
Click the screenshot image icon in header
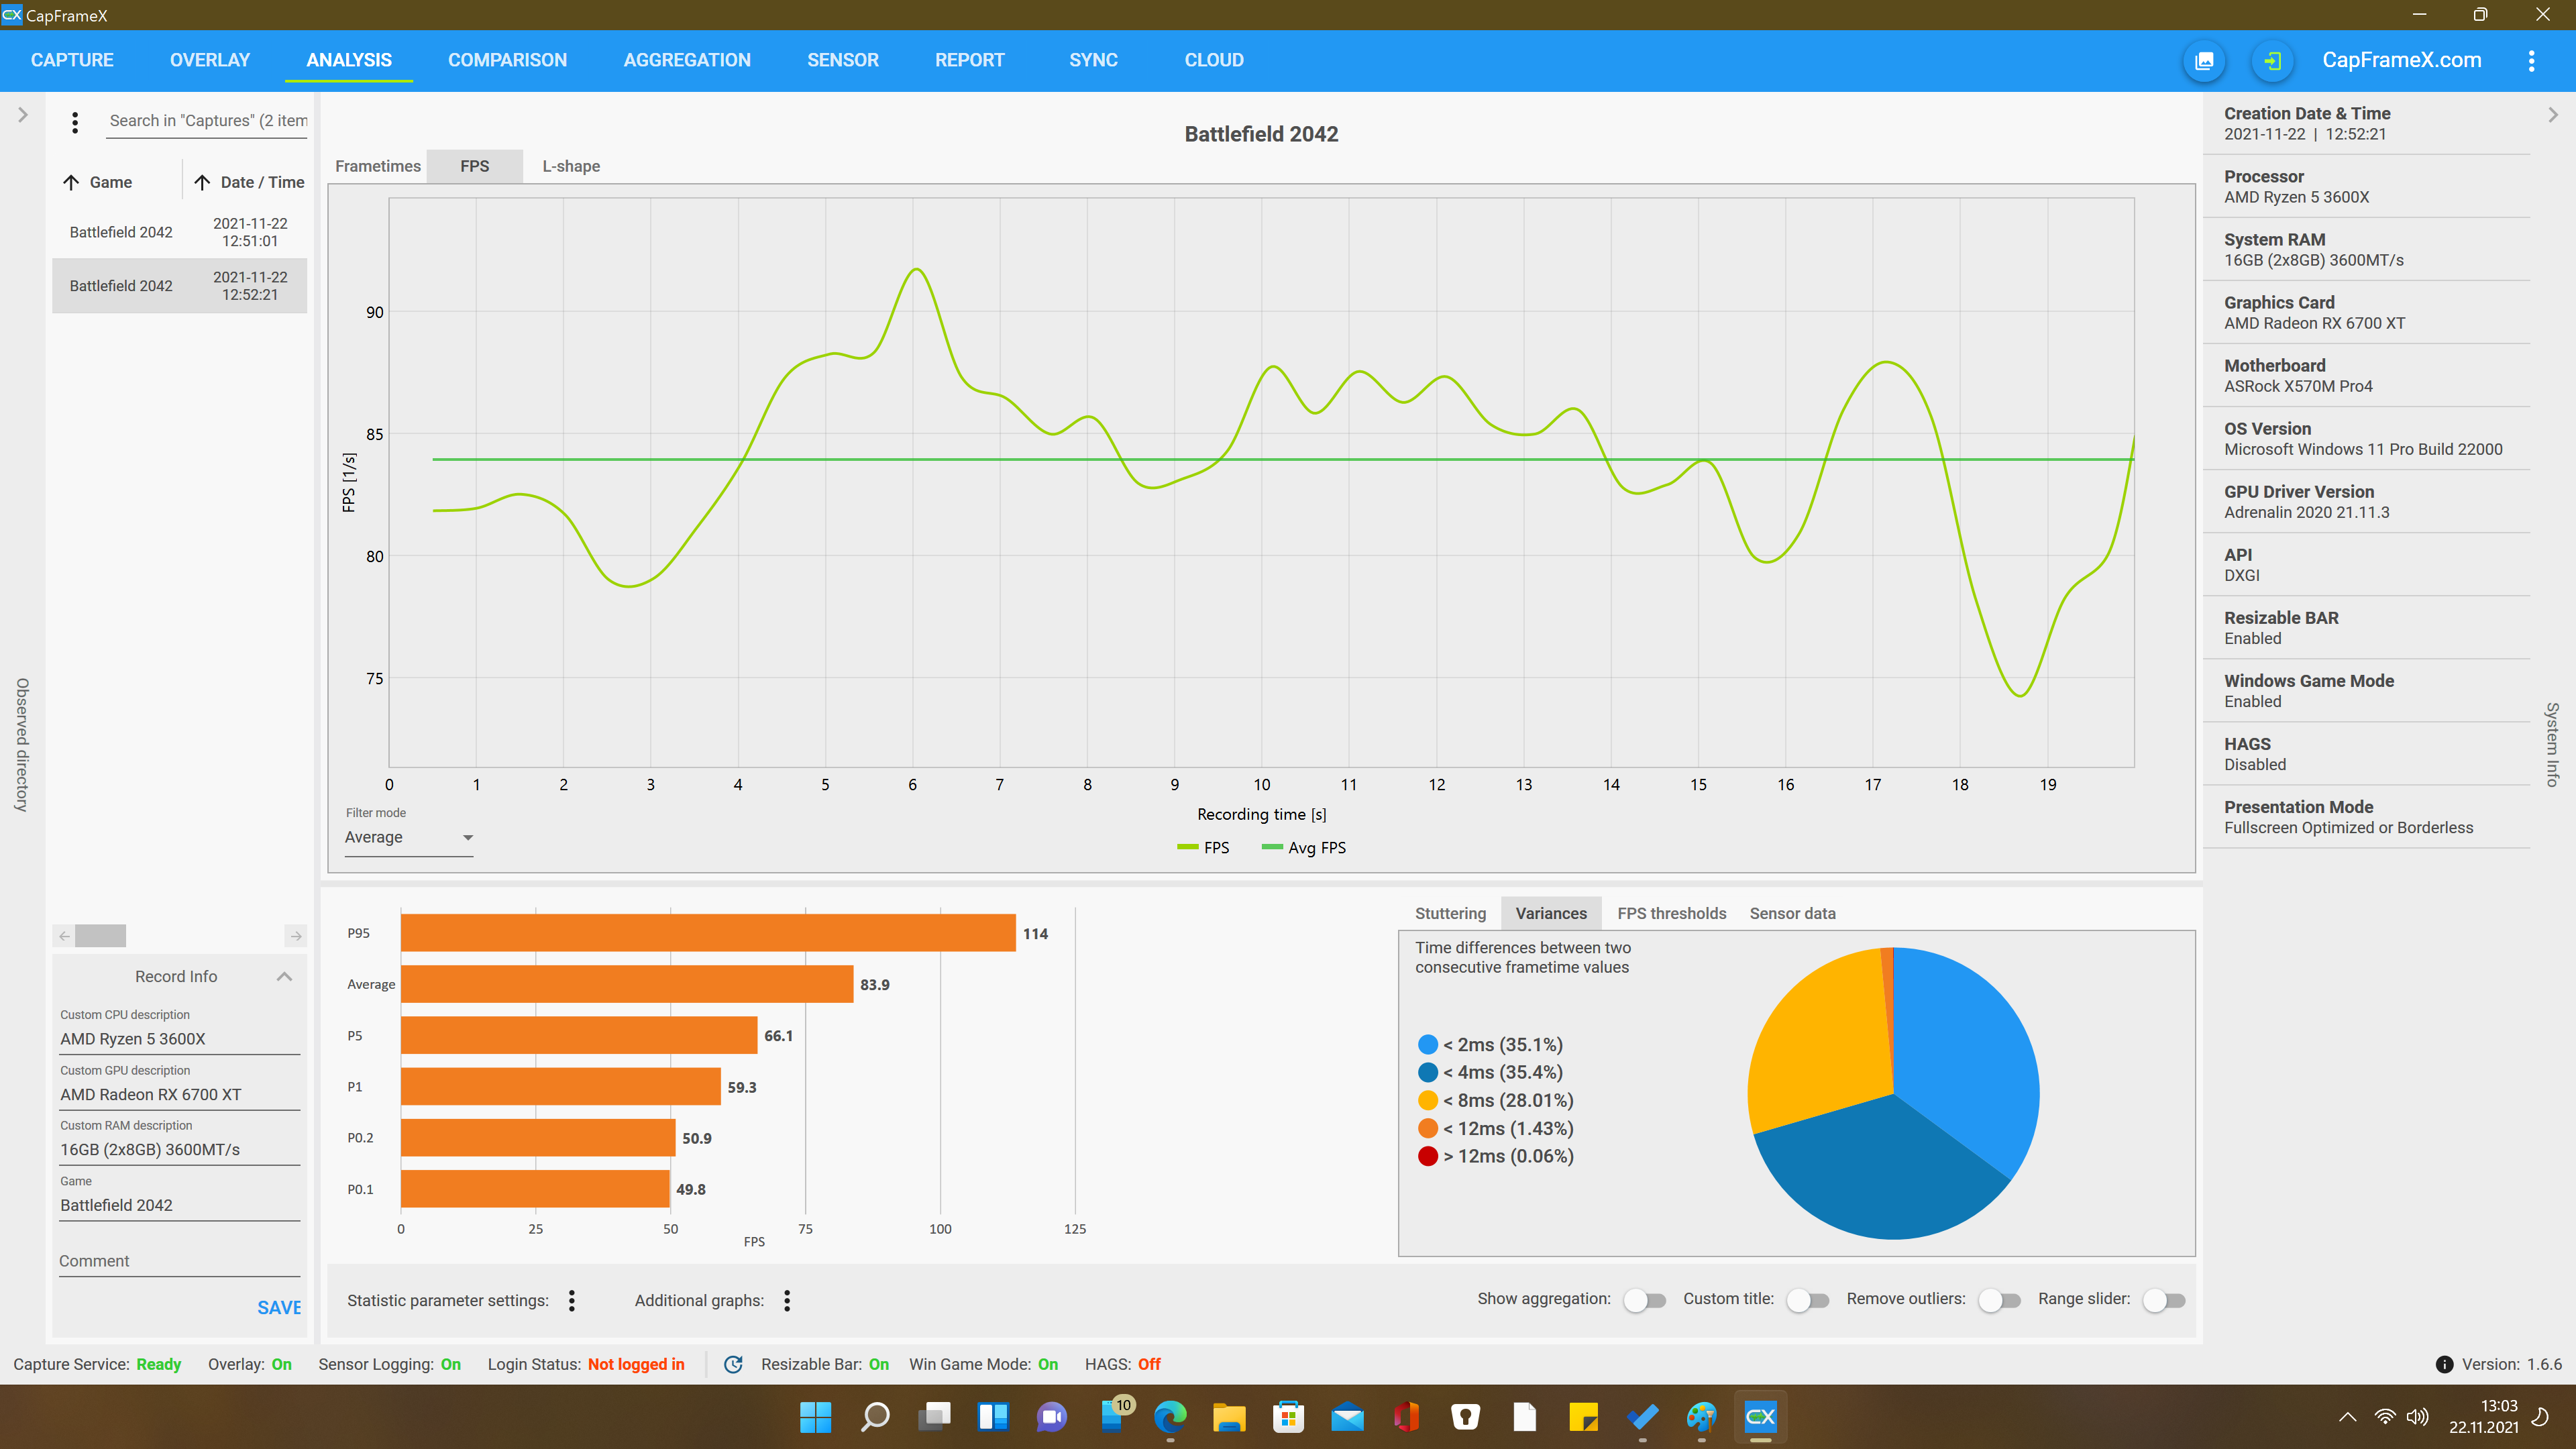[x=2204, y=60]
